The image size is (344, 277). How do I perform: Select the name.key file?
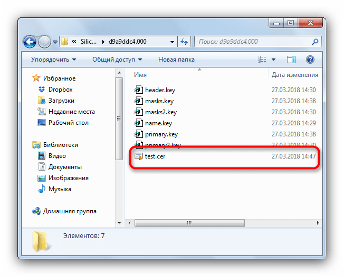[x=158, y=123]
